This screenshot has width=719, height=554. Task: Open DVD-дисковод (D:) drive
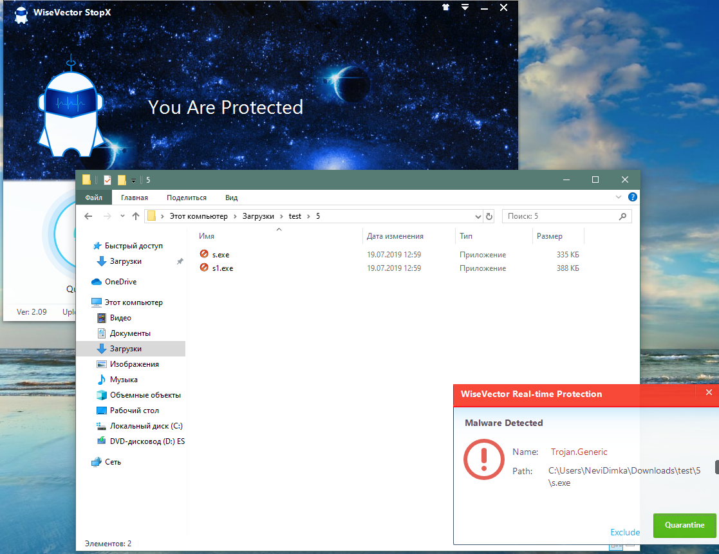tap(147, 441)
